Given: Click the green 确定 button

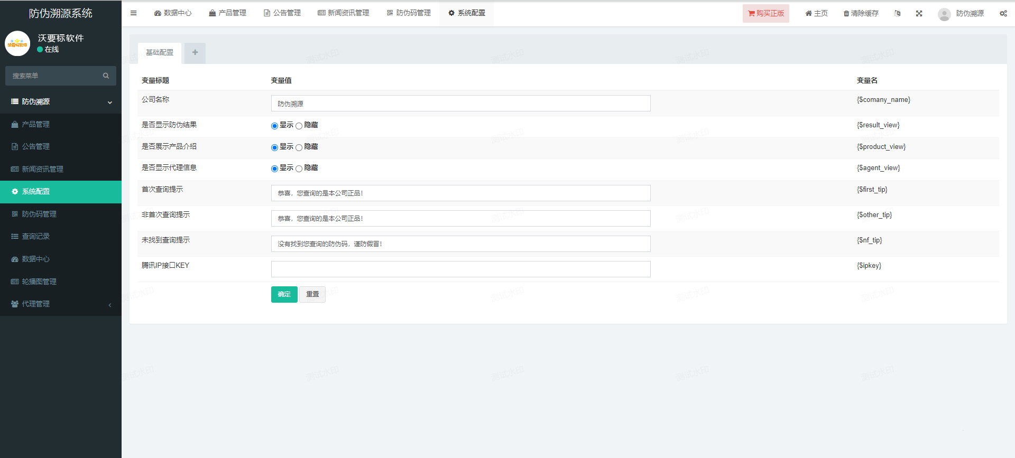Looking at the screenshot, I should pos(284,294).
